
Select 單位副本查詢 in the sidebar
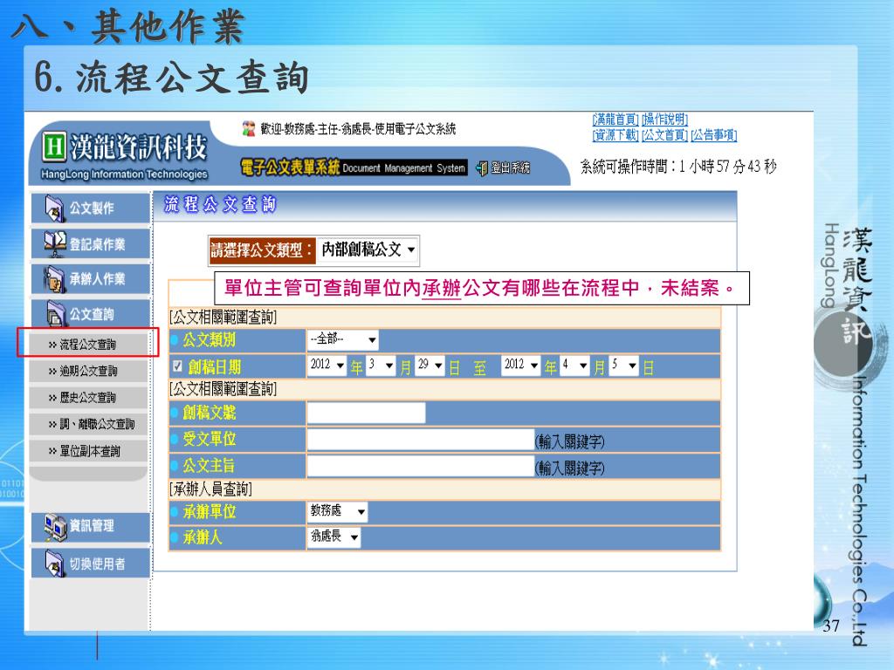point(88,451)
